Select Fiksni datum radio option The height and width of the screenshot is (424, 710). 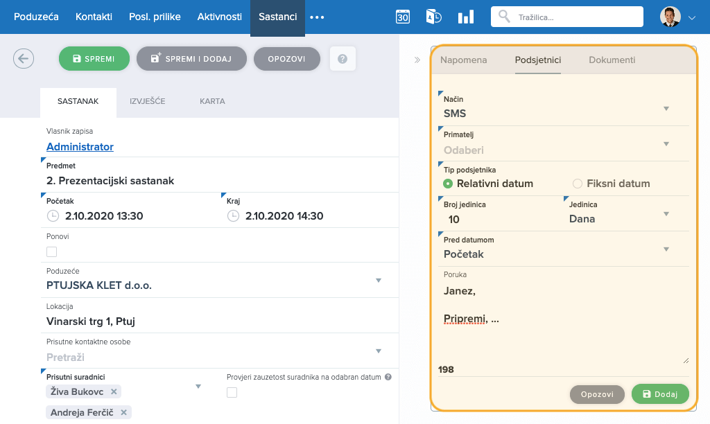point(578,184)
